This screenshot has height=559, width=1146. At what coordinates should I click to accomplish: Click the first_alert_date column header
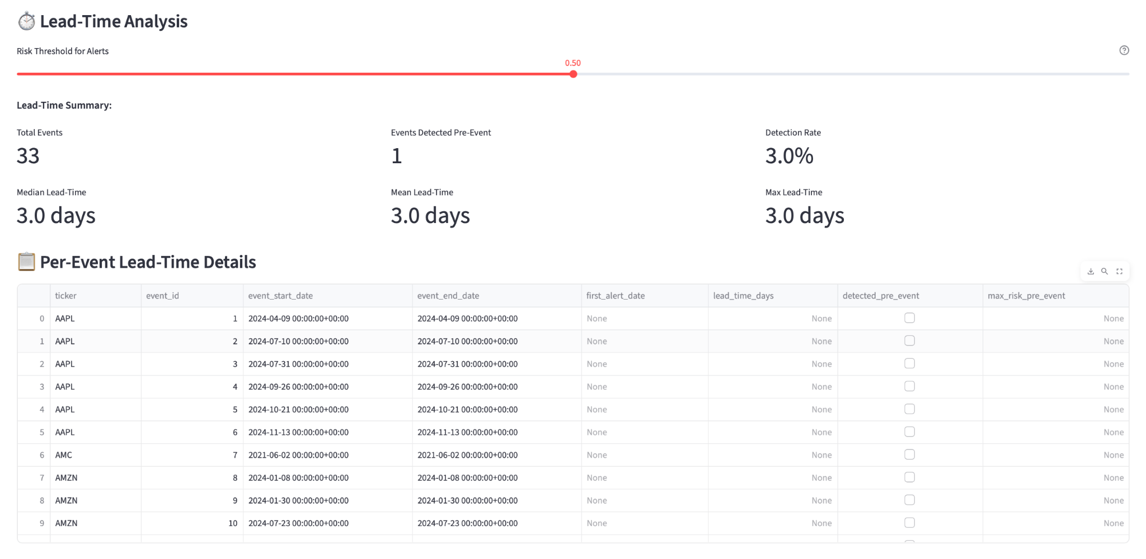pyautogui.click(x=616, y=296)
